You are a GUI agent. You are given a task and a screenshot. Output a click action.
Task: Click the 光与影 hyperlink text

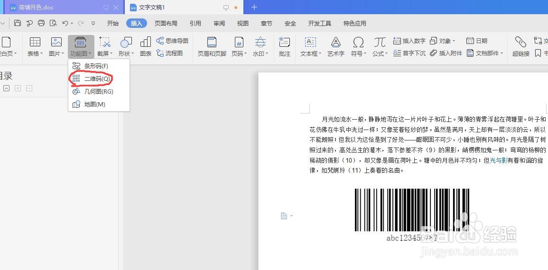pyautogui.click(x=499, y=160)
